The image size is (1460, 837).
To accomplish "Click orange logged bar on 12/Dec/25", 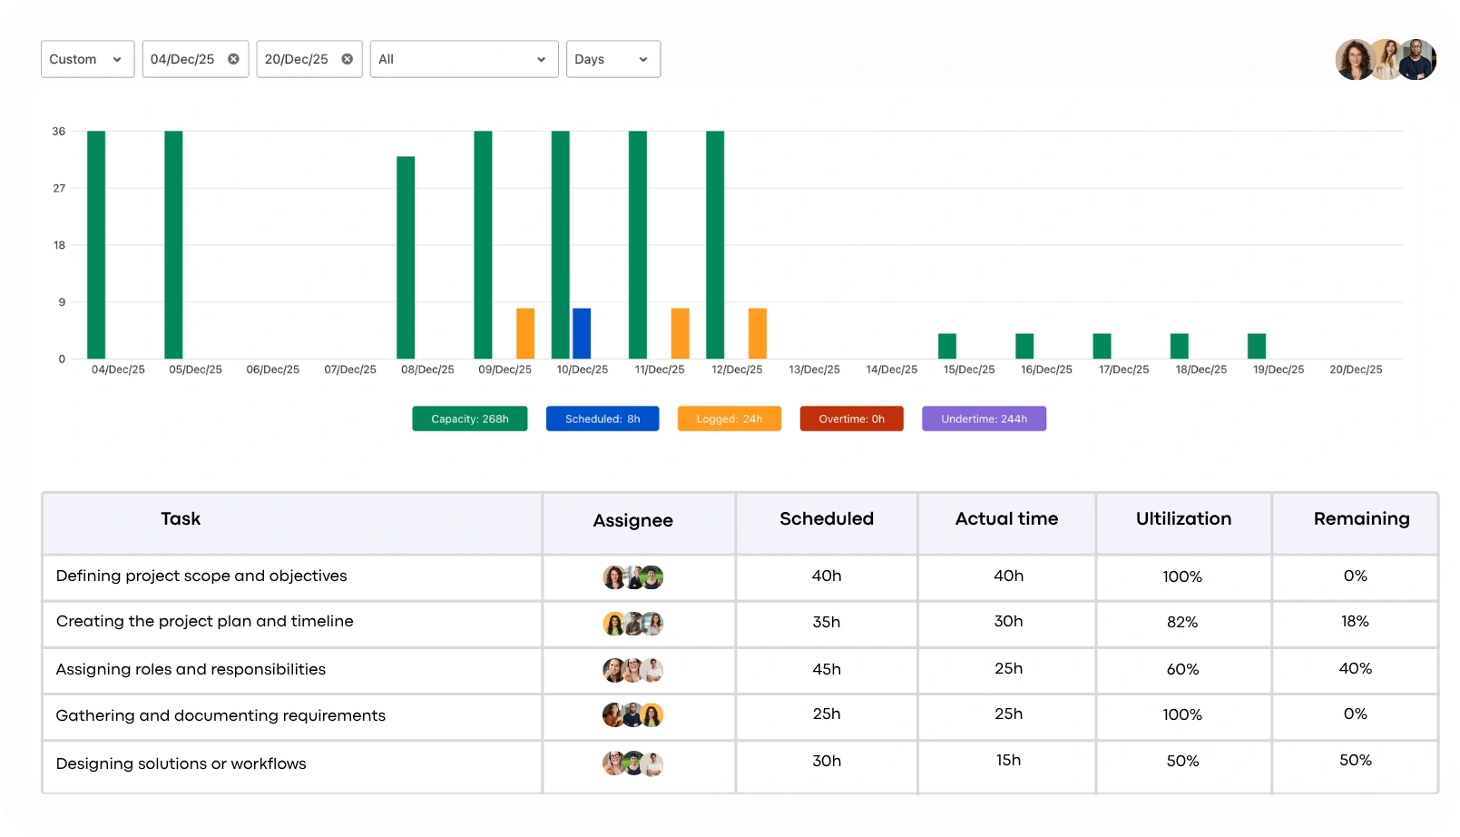I will point(758,333).
